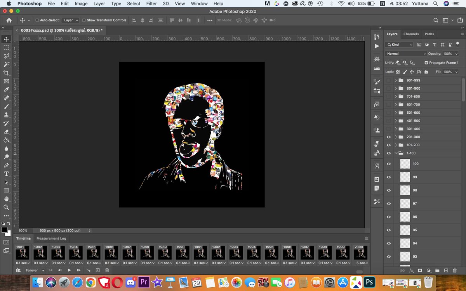The height and width of the screenshot is (291, 466).
Task: Open Photoshop from the Dock
Action: tap(369, 282)
